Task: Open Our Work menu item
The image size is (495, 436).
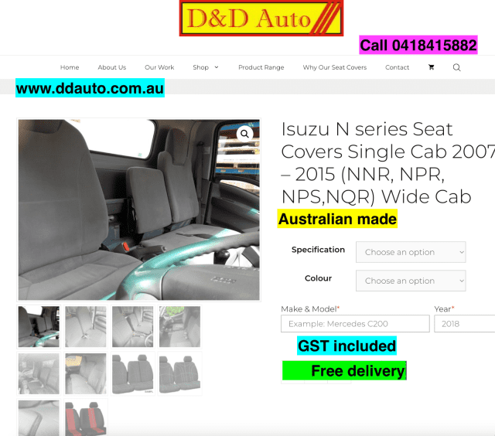Action: (x=159, y=67)
